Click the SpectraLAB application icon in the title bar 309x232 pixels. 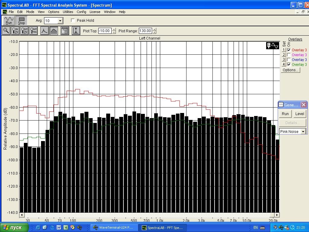4,5
